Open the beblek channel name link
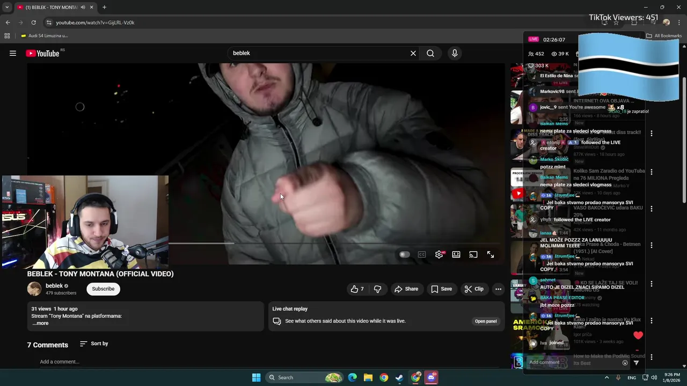 pos(54,286)
